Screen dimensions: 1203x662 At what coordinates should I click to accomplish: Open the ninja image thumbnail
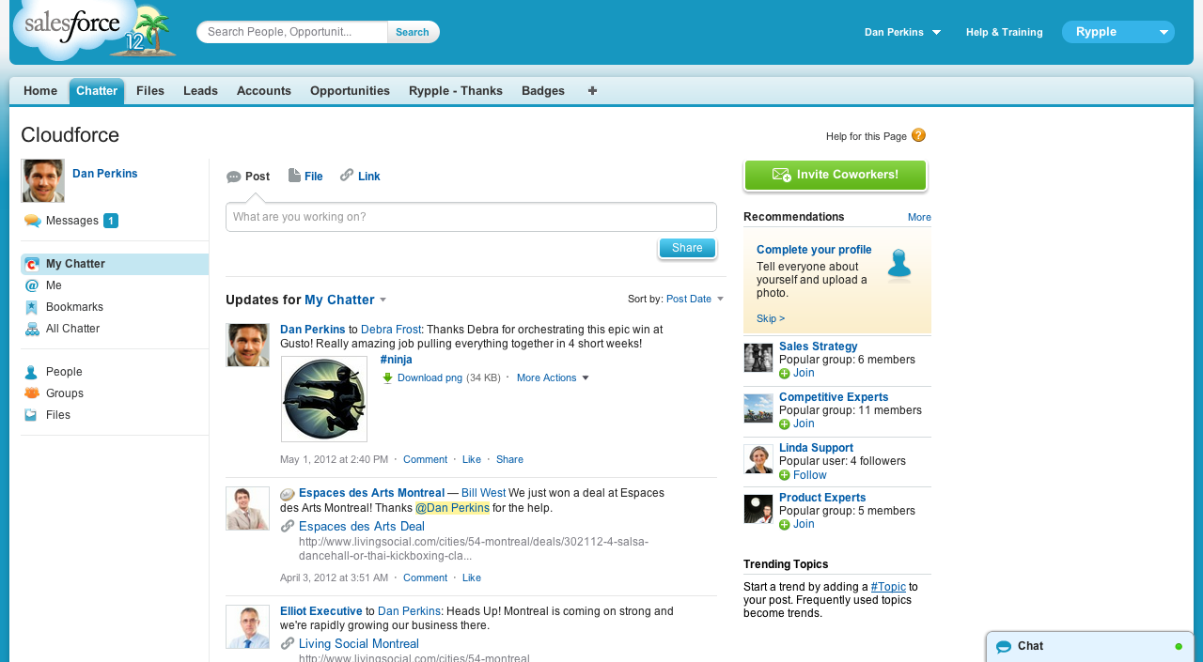(x=324, y=399)
